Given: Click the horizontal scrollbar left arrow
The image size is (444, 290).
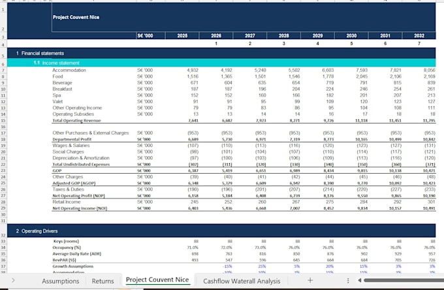Looking at the screenshot, I should [x=360, y=280].
